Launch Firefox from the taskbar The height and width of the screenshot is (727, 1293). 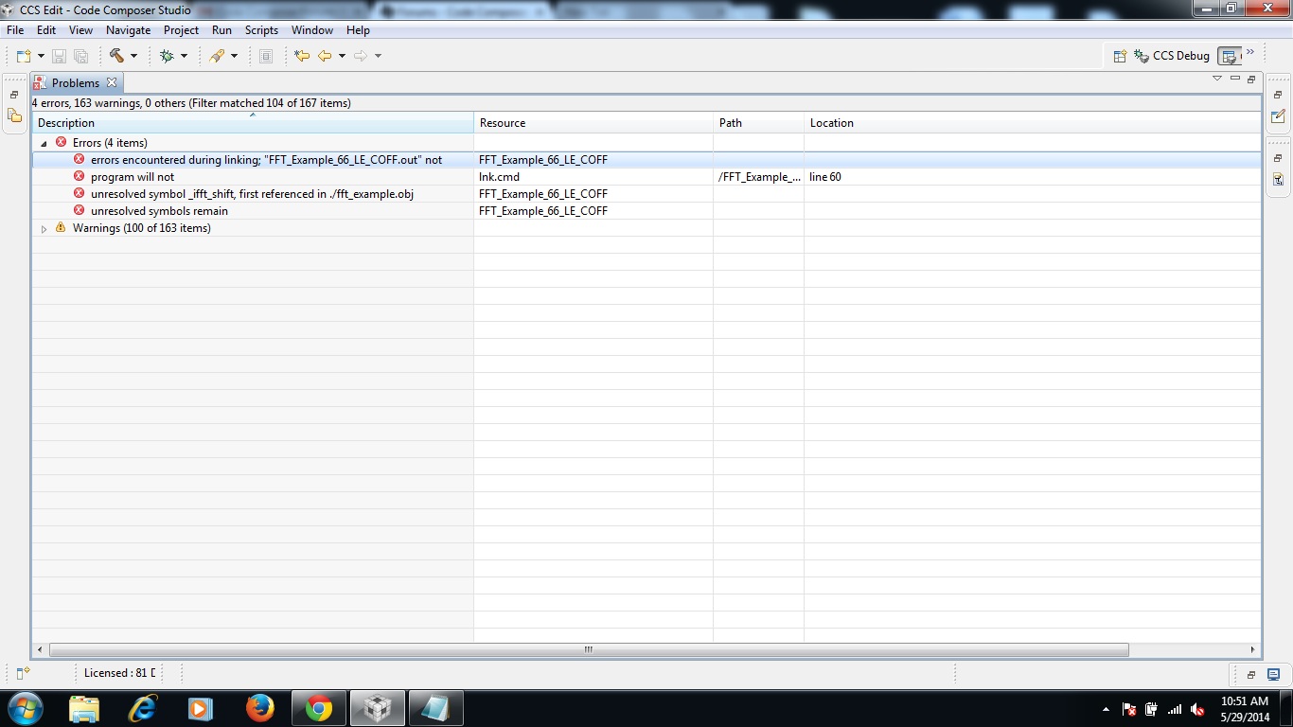click(259, 708)
